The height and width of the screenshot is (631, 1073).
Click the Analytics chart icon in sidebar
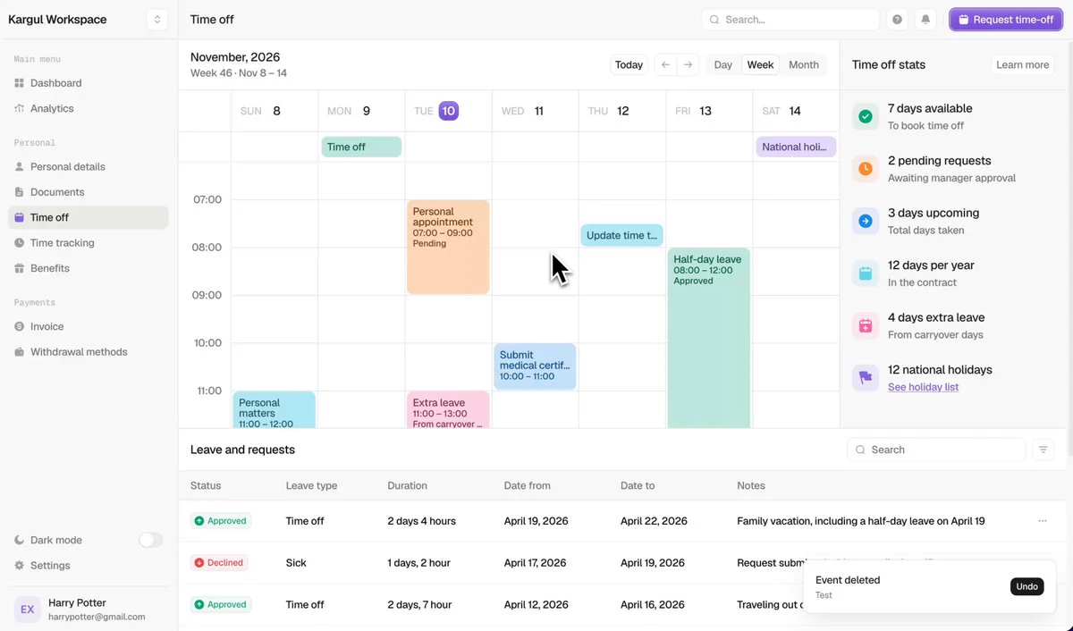coord(20,108)
